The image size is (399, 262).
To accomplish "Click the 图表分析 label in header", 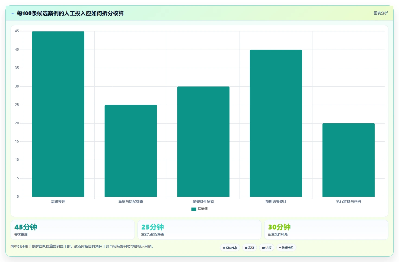I will 381,13.
